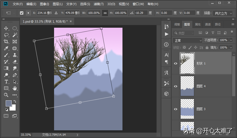Select the Gradient tool
Screen dimensions: 237x138
pos(6,68)
